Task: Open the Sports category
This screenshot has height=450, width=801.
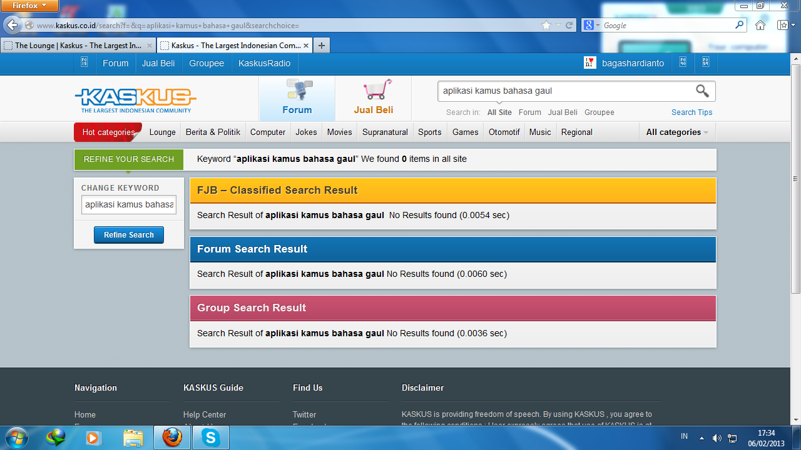Action: pos(430,132)
